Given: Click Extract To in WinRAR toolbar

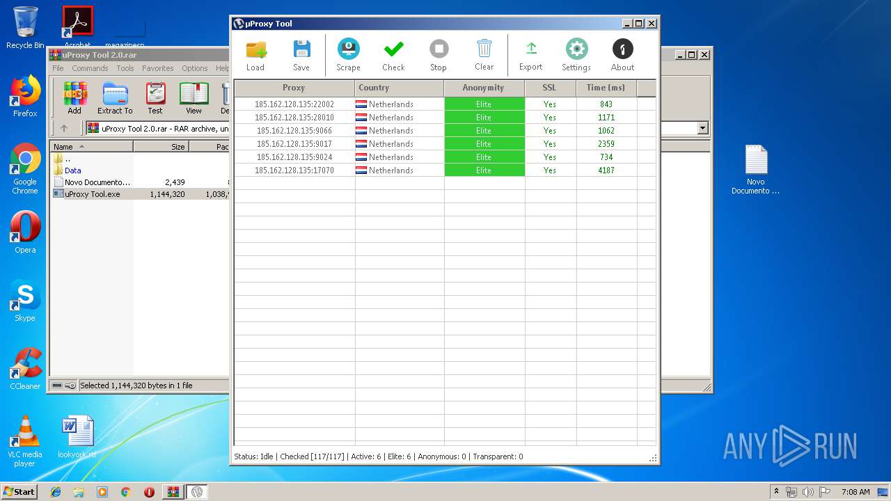Looking at the screenshot, I should coord(115,98).
